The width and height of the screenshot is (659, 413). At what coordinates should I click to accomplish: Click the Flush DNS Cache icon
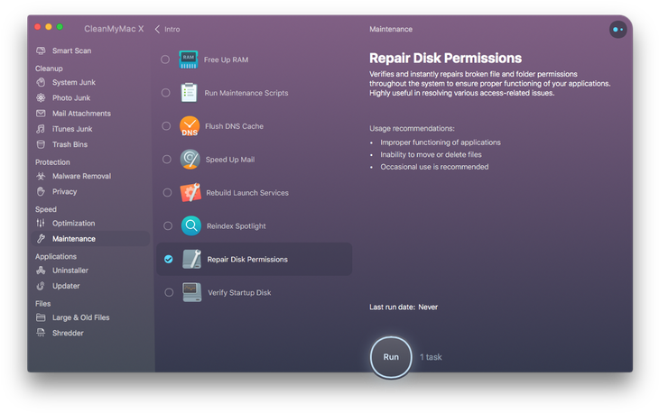[190, 126]
